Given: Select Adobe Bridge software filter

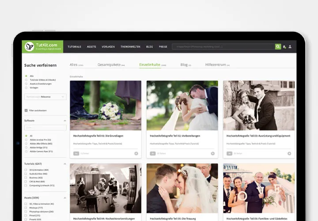Looking at the screenshot, I should click(x=26, y=148).
